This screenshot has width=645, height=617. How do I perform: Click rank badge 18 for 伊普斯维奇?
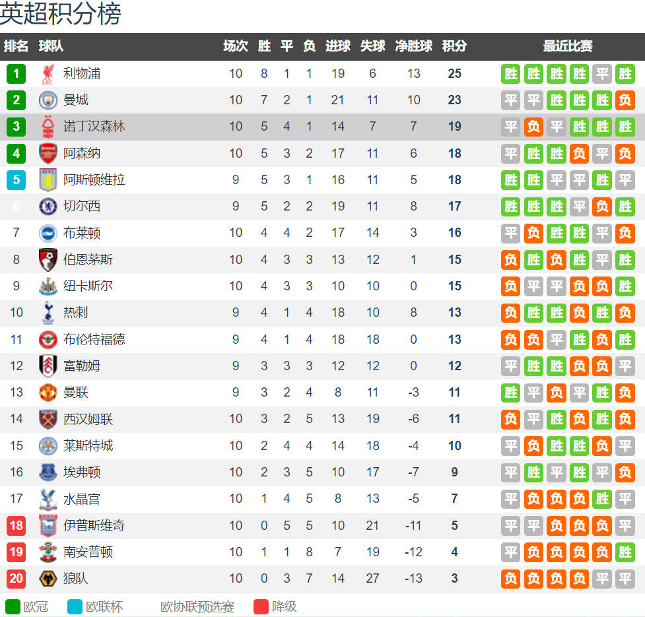[x=16, y=526]
